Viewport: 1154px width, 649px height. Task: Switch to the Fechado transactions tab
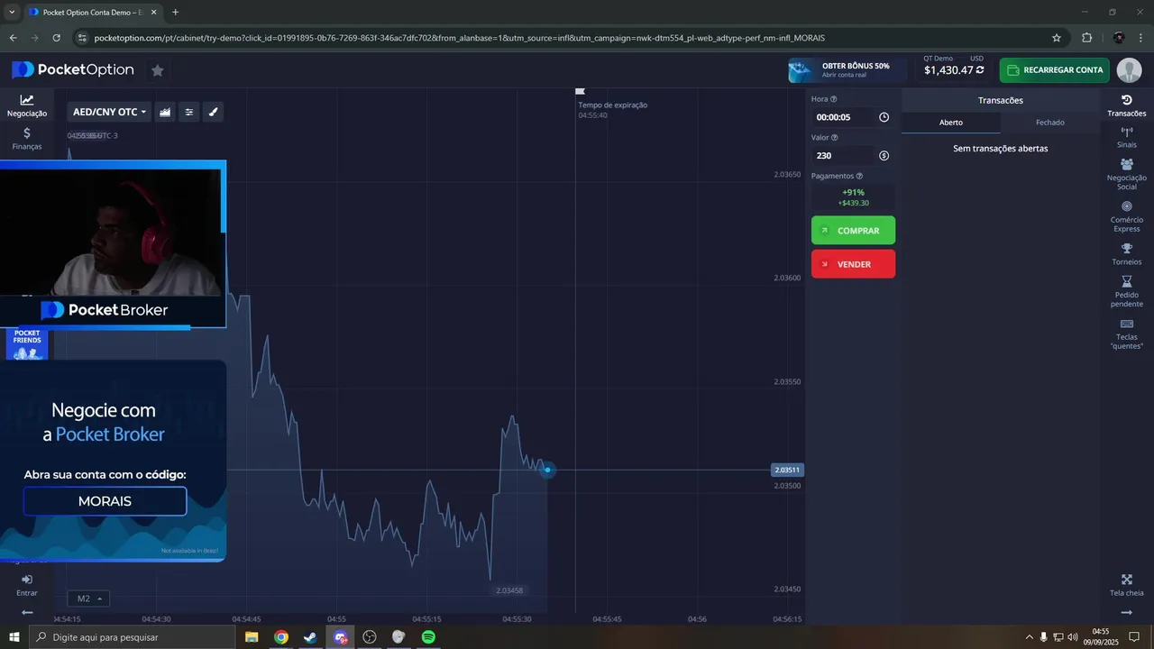pos(1050,123)
